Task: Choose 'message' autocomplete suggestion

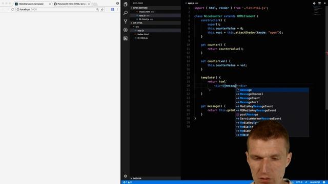Action: 272,90
